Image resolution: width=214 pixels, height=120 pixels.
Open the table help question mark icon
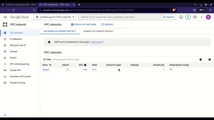201,59
